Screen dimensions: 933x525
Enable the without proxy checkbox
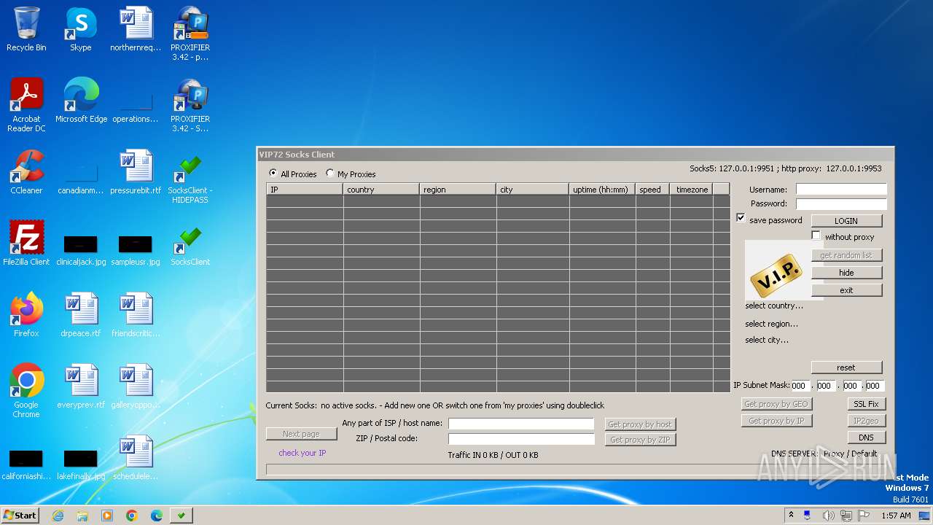[x=816, y=236]
